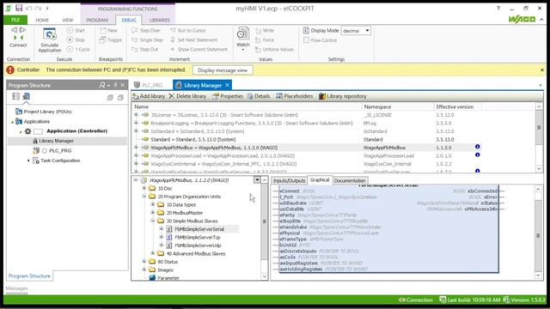Image resolution: width=550 pixels, height=309 pixels.
Task: Select FbMbSimpleServerUdp in the library tree
Action: pyautogui.click(x=198, y=245)
